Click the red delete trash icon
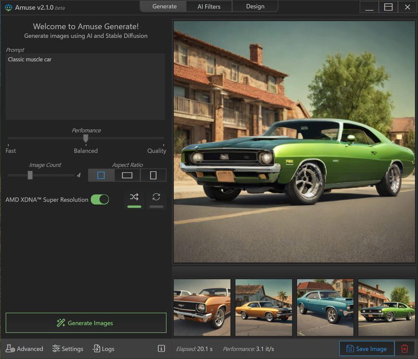Image resolution: width=418 pixels, height=359 pixels. click(404, 349)
